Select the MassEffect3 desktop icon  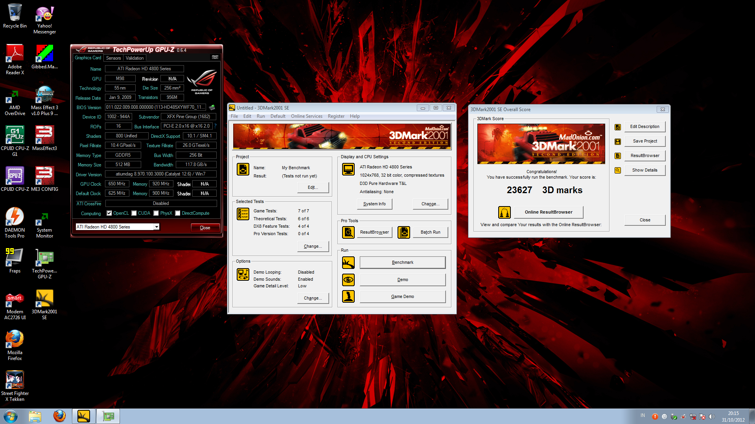click(44, 139)
